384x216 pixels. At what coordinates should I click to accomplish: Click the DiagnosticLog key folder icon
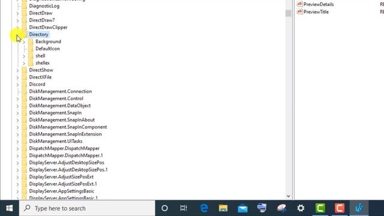pos(24,6)
